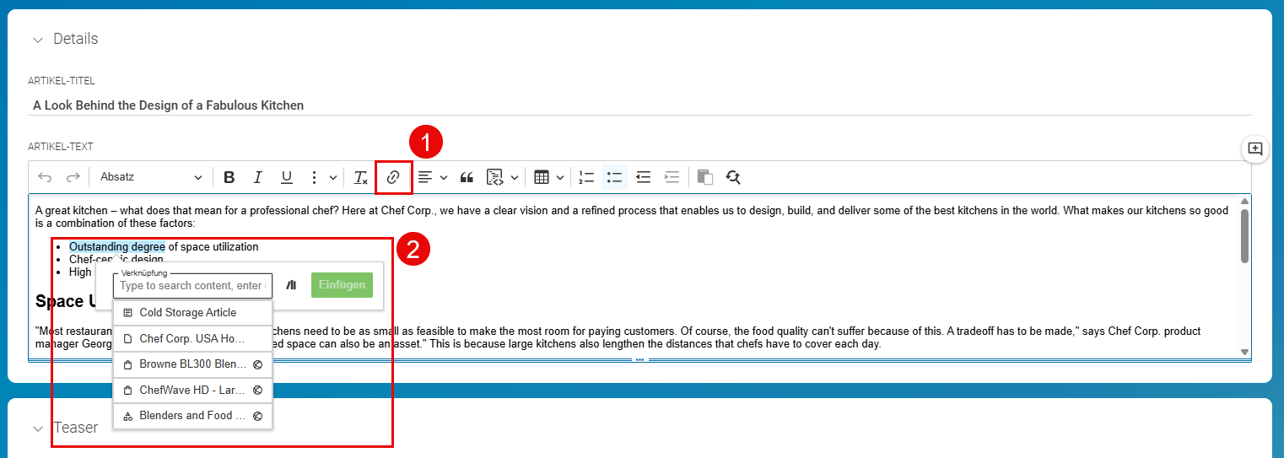This screenshot has width=1284, height=458.
Task: Expand the insert table dropdown
Action: click(x=549, y=177)
